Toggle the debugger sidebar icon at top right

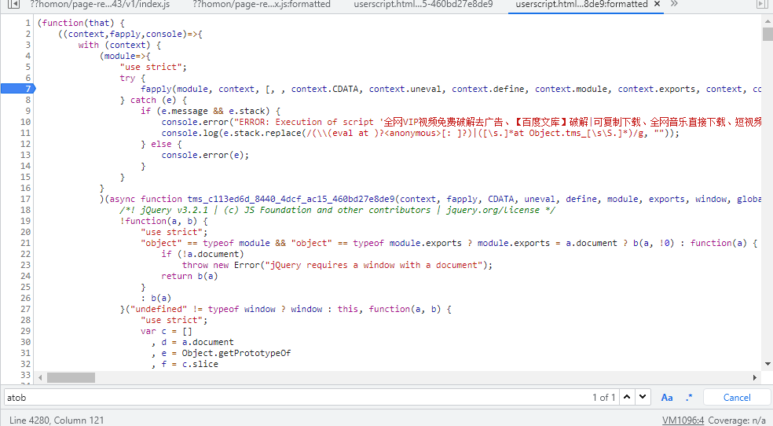coord(761,5)
